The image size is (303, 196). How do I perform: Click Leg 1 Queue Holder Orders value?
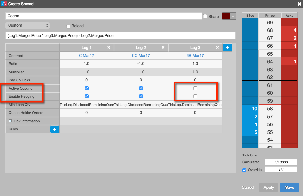coord(87,113)
